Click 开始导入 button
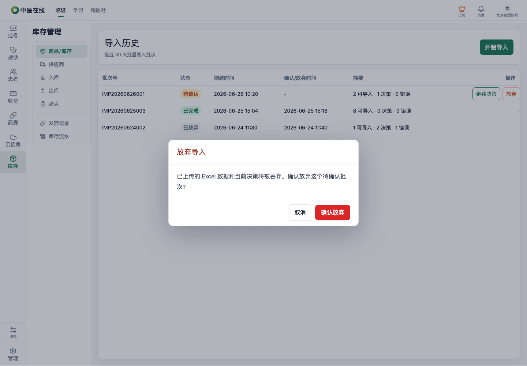Image resolution: width=527 pixels, height=366 pixels. (497, 47)
